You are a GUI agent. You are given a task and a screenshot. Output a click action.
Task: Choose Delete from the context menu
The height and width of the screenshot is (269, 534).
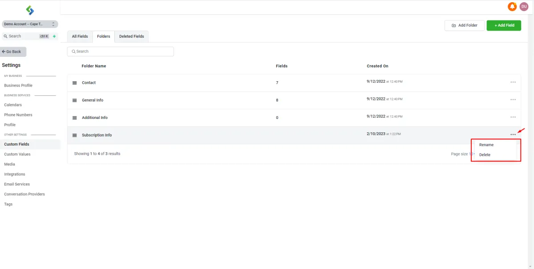tap(485, 155)
